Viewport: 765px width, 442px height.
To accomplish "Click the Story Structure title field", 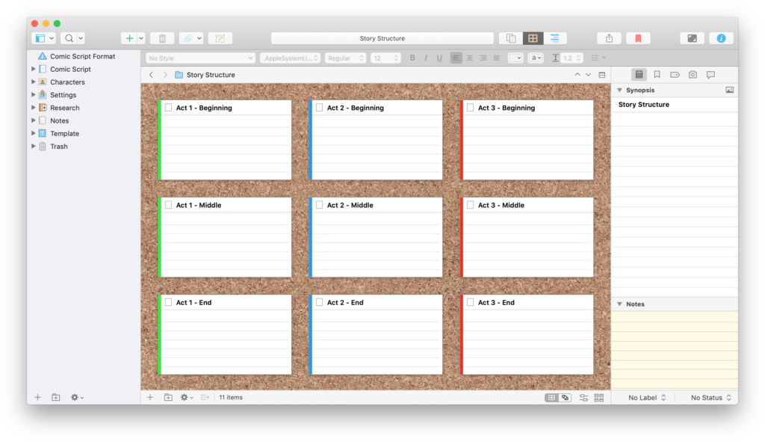I will (x=382, y=38).
